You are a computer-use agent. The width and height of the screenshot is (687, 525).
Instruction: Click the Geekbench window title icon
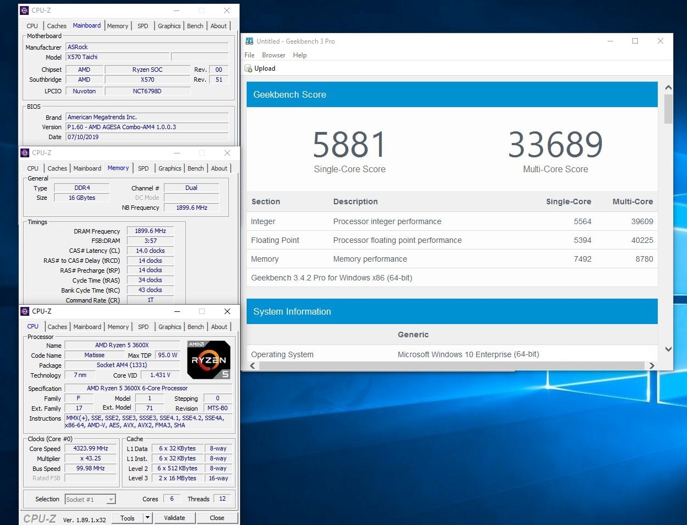click(250, 41)
